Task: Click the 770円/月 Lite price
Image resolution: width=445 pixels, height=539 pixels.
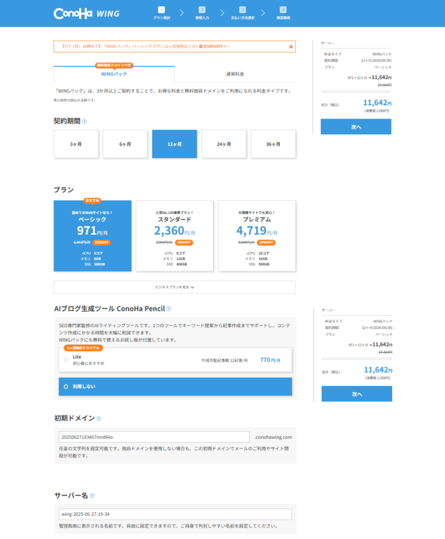Action: click(x=270, y=360)
